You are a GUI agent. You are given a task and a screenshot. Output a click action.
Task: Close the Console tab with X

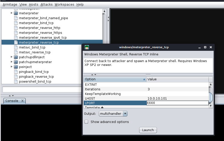click(22, 101)
